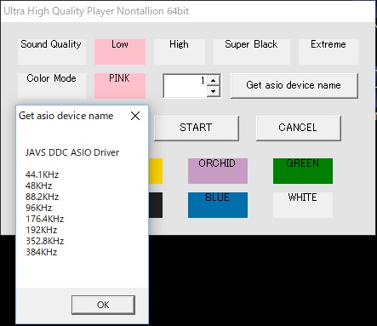377x326 pixels.
Task: Pick the GREEN color swatch
Action: [x=303, y=171]
